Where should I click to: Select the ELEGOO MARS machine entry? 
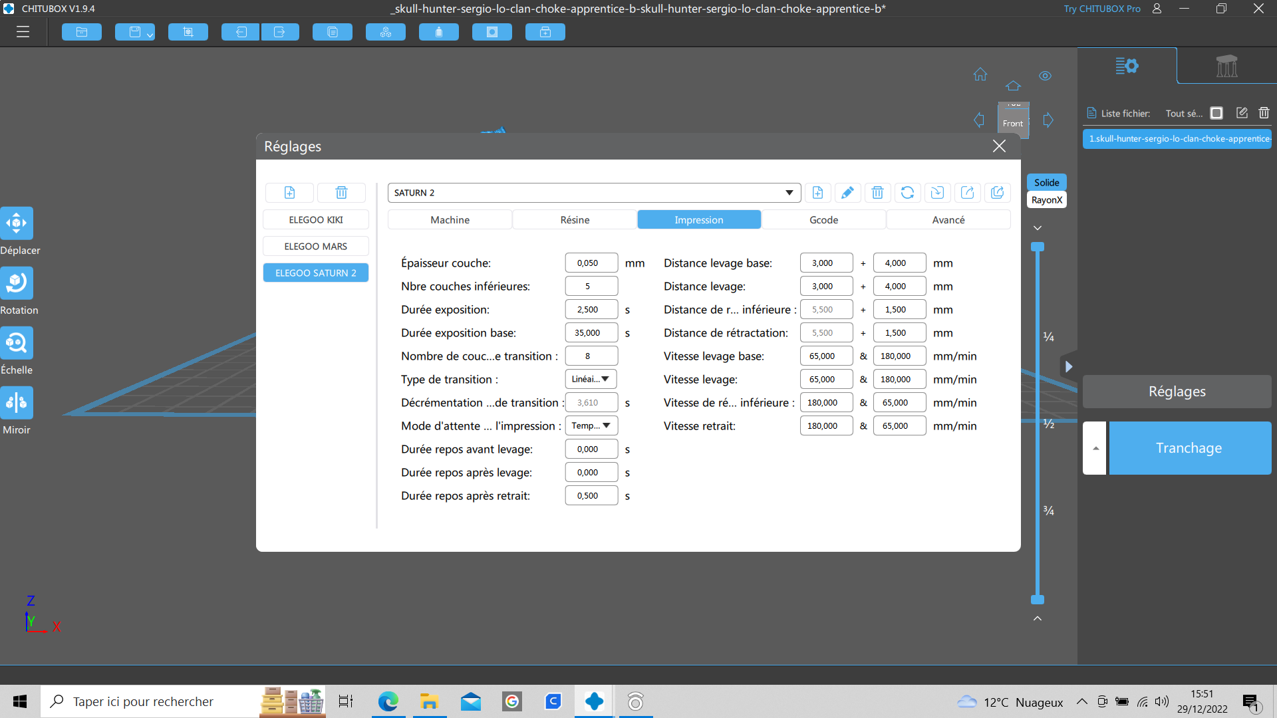[x=316, y=247]
